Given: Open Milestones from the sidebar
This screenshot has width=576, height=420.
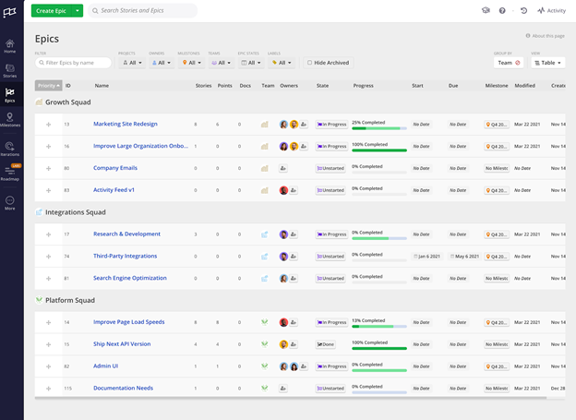Looking at the screenshot, I should [10, 119].
